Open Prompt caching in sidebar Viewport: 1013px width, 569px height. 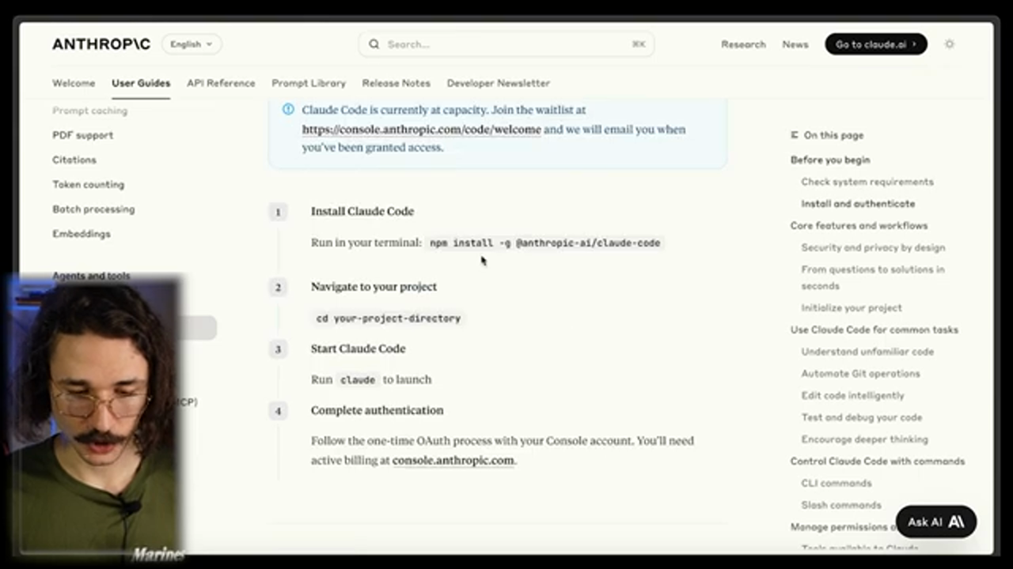pyautogui.click(x=89, y=111)
